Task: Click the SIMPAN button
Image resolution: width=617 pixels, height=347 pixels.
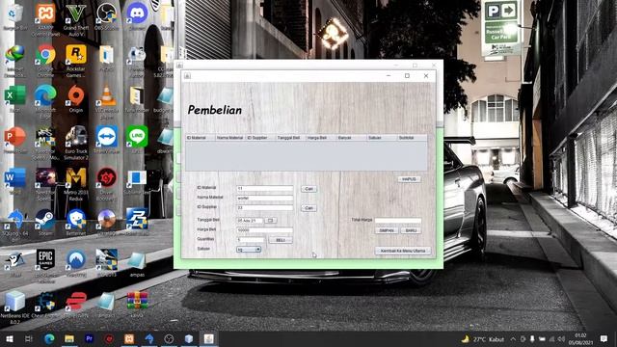Action: tap(387, 230)
